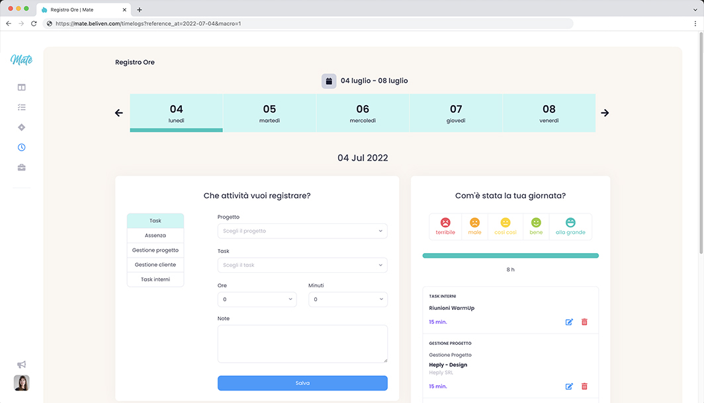Open the briefcase icon in sidebar
This screenshot has width=704, height=403.
click(x=22, y=168)
